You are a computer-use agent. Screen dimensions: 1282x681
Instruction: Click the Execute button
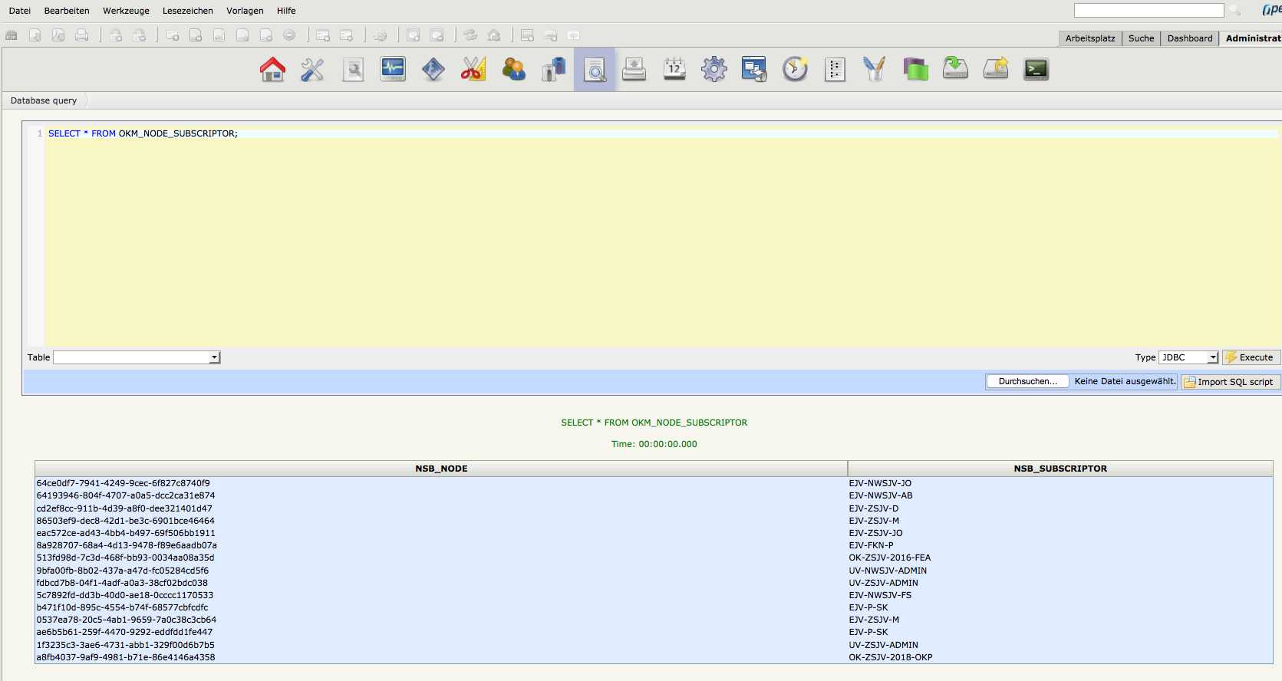pos(1251,357)
